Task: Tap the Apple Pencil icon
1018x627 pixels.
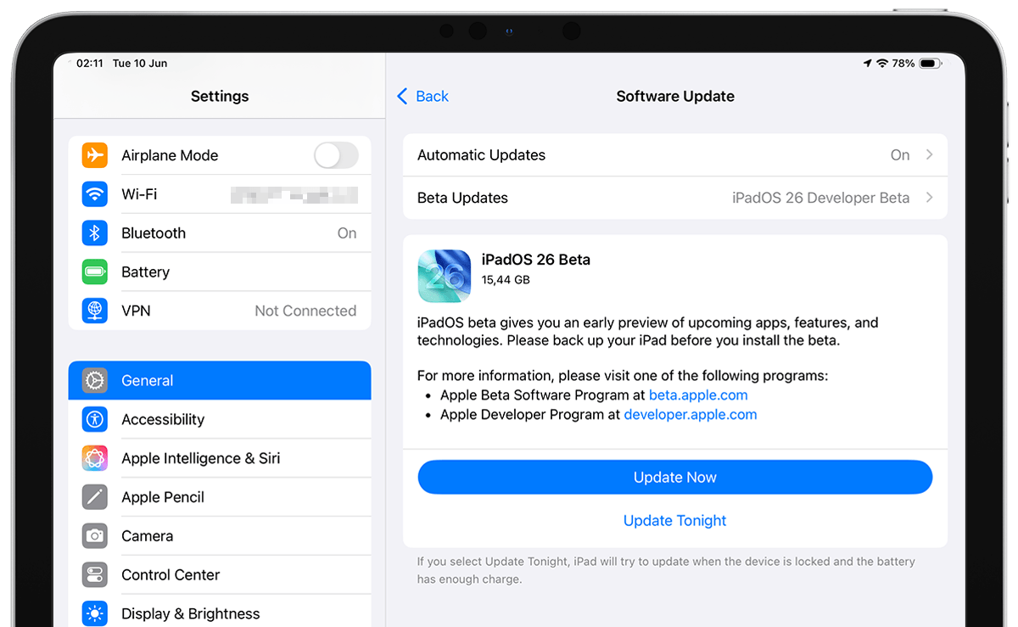Action: [95, 497]
